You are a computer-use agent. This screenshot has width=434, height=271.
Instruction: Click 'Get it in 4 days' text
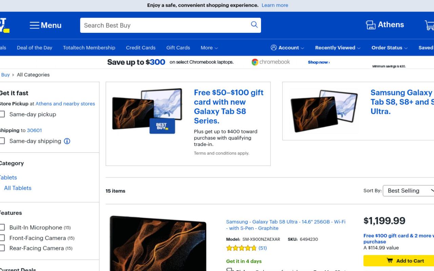point(244,261)
